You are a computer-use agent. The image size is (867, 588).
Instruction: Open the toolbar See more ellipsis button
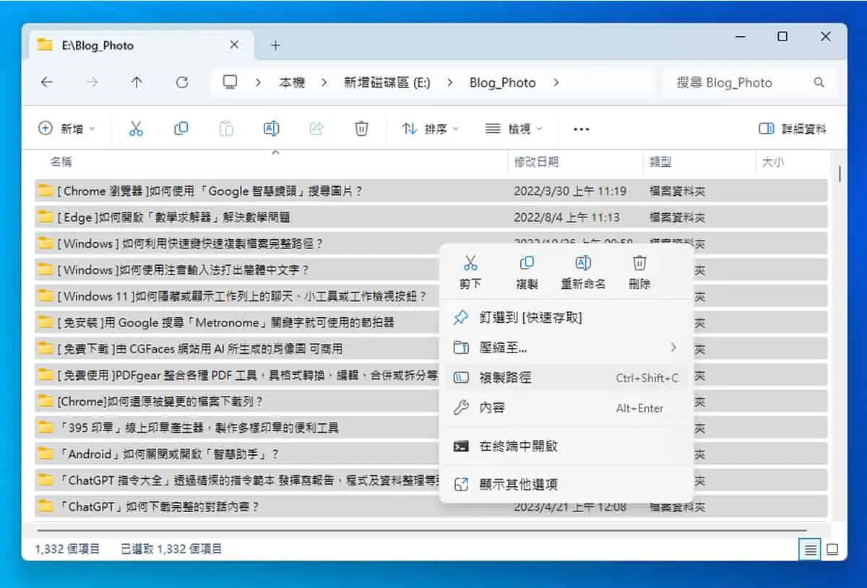[x=581, y=129]
